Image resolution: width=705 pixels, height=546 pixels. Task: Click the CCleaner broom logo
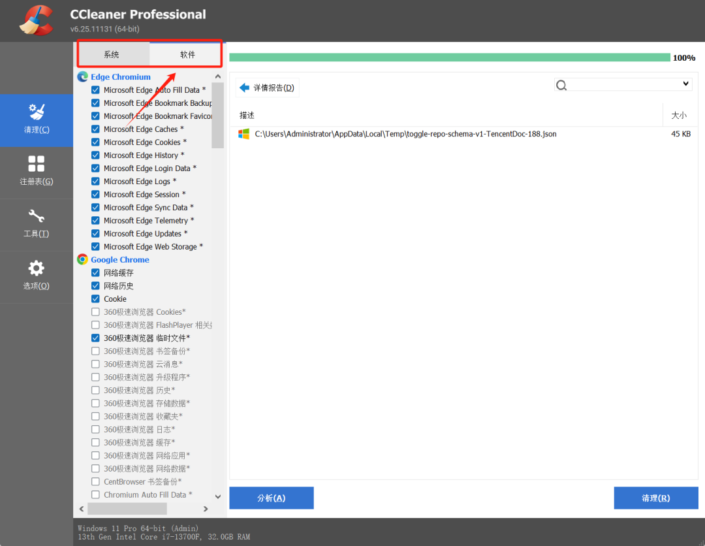(x=37, y=20)
